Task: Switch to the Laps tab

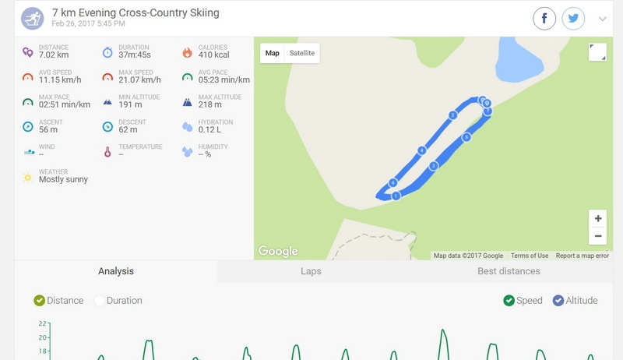Action: 311,271
